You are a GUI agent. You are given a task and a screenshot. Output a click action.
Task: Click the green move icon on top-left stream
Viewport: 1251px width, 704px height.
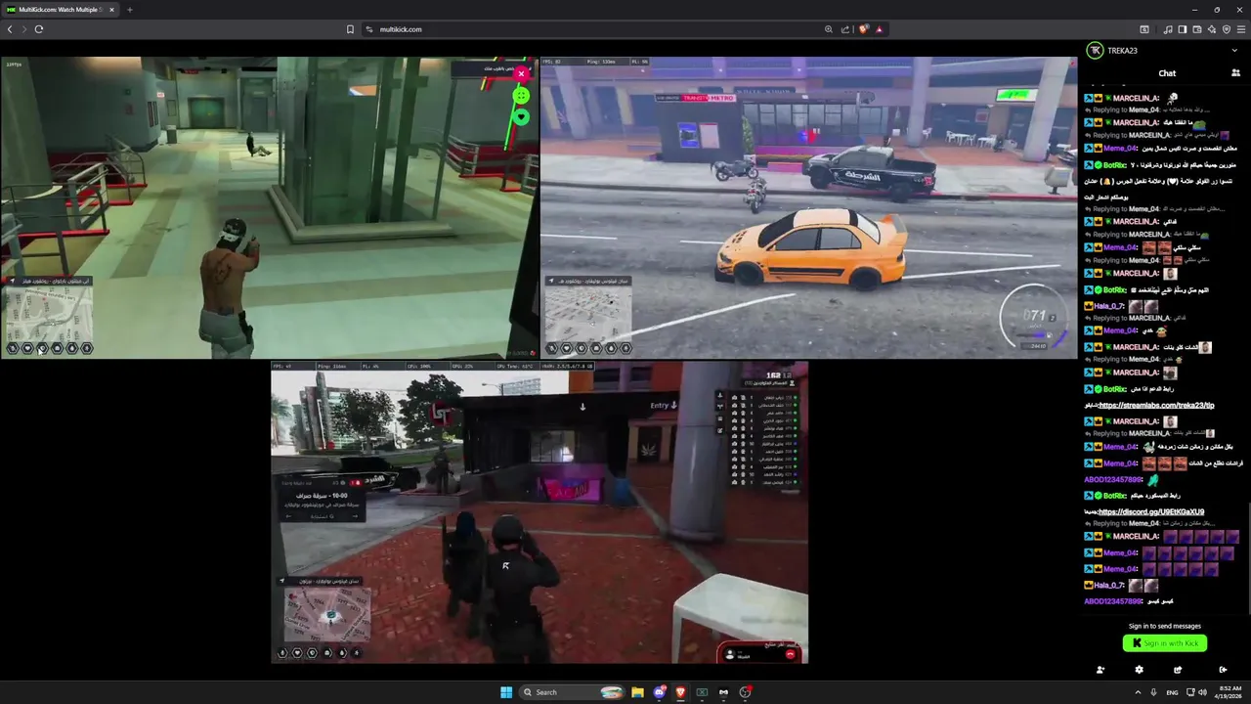click(x=521, y=95)
